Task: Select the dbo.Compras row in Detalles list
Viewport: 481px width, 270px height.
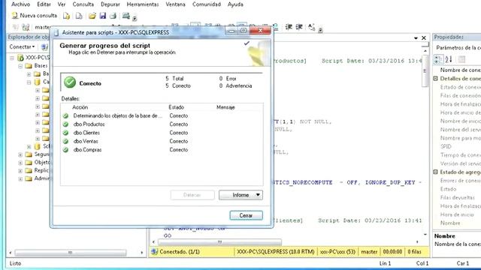Action: point(162,150)
